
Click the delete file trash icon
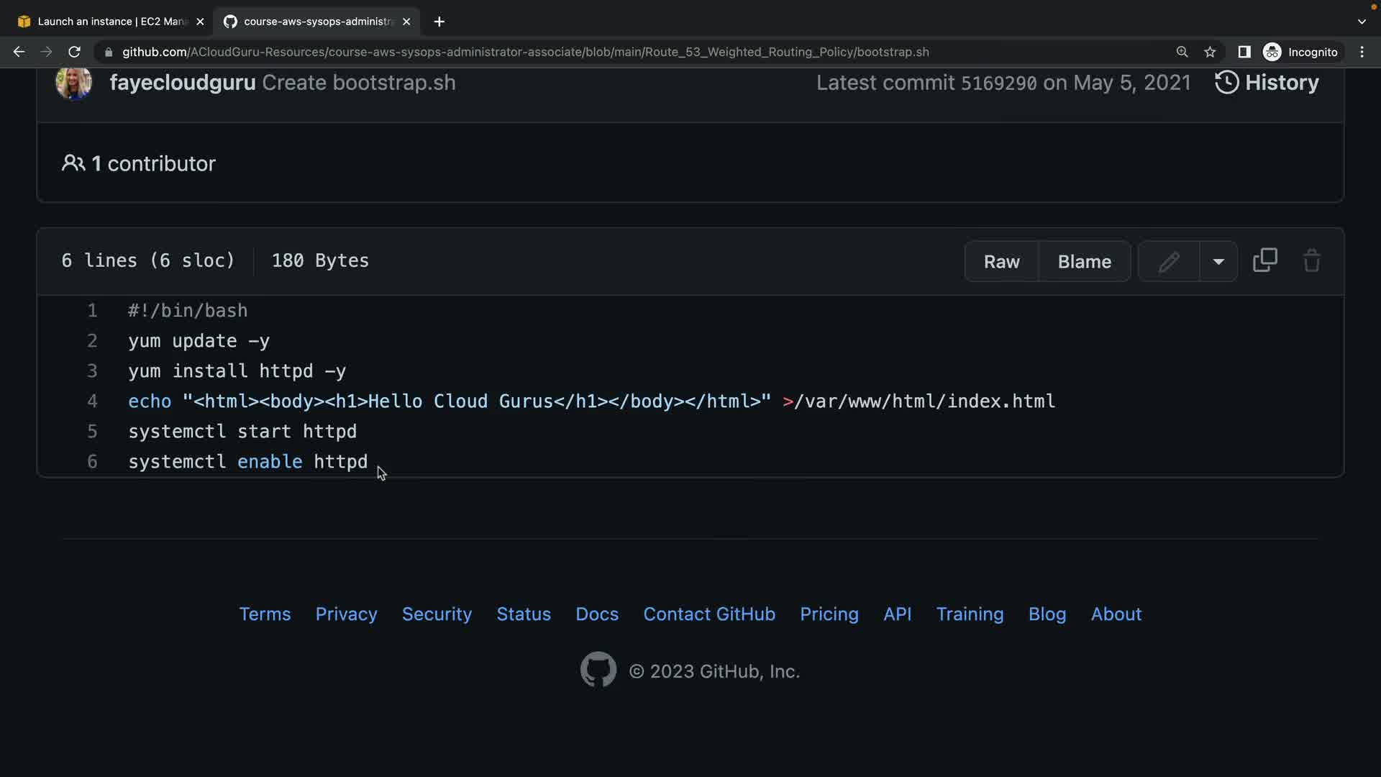(x=1311, y=260)
